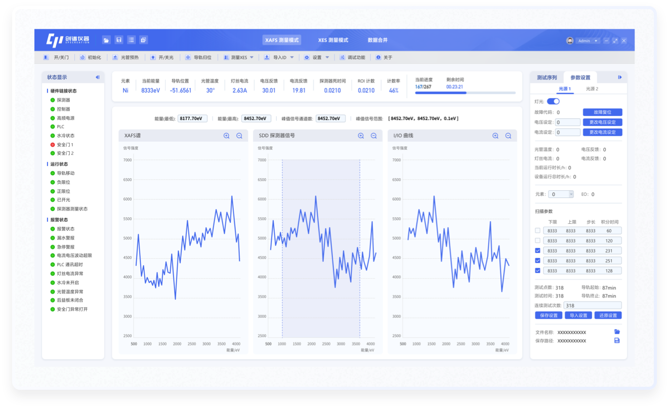Click the open folder icon in header
The image size is (669, 408).
[x=106, y=40]
